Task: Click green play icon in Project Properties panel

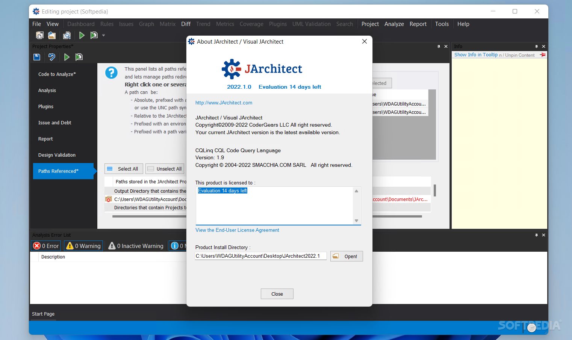Action: click(67, 57)
